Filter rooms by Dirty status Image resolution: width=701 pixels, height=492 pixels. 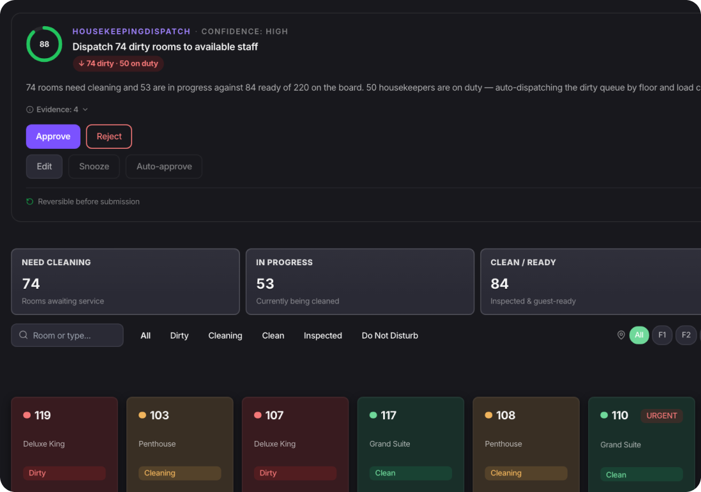pos(179,335)
